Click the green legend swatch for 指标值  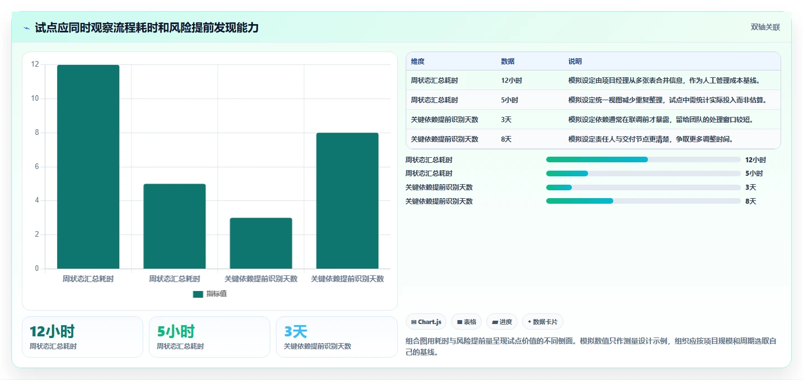point(198,294)
